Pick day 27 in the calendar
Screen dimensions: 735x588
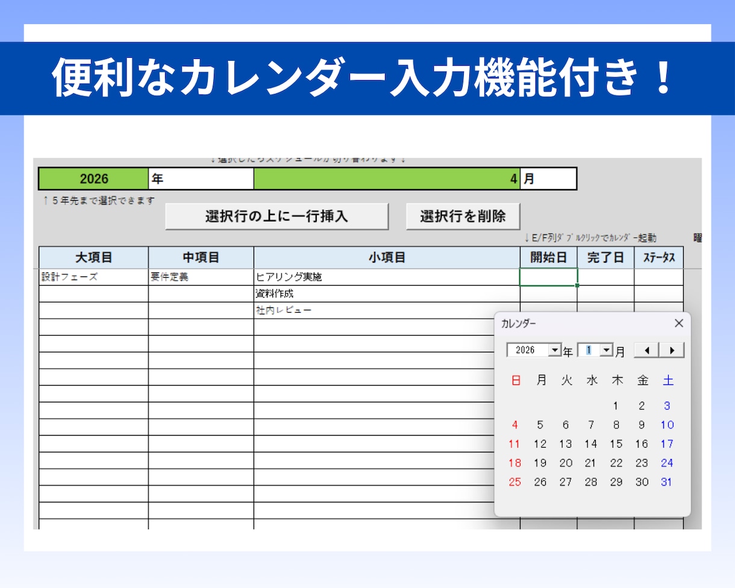coord(566,482)
